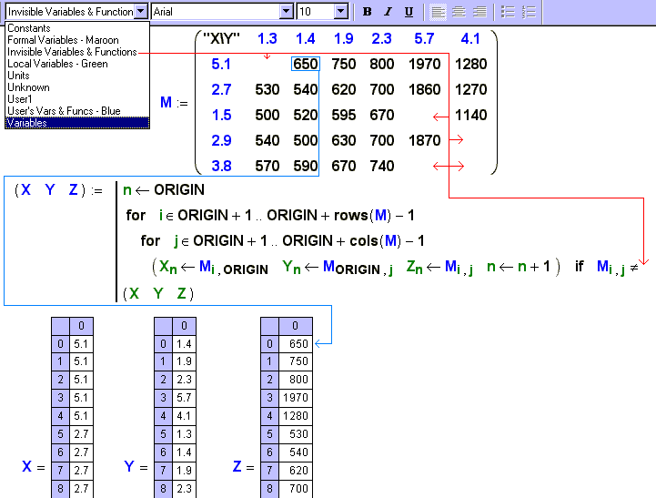
Task: Select Invisible Variables & Functions in the list
Action: point(77,52)
